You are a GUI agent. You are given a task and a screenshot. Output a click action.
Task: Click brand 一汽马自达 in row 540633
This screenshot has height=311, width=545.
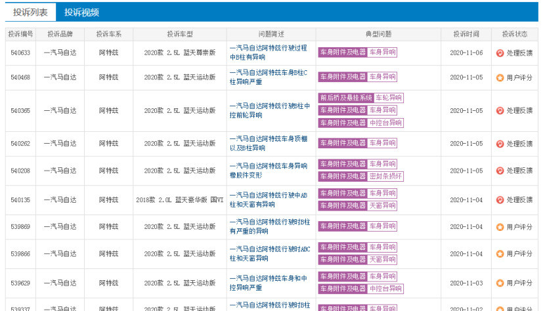(60, 53)
